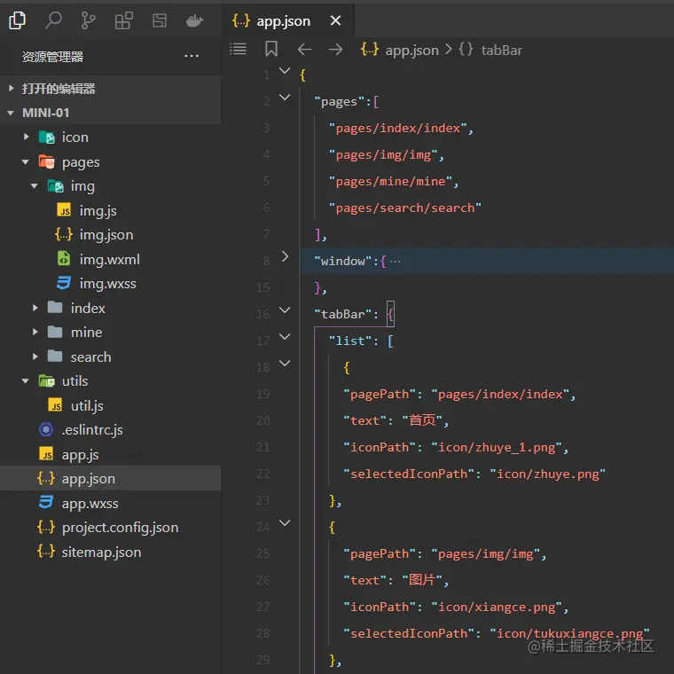Click line number 19 in the gutter

pyautogui.click(x=263, y=394)
